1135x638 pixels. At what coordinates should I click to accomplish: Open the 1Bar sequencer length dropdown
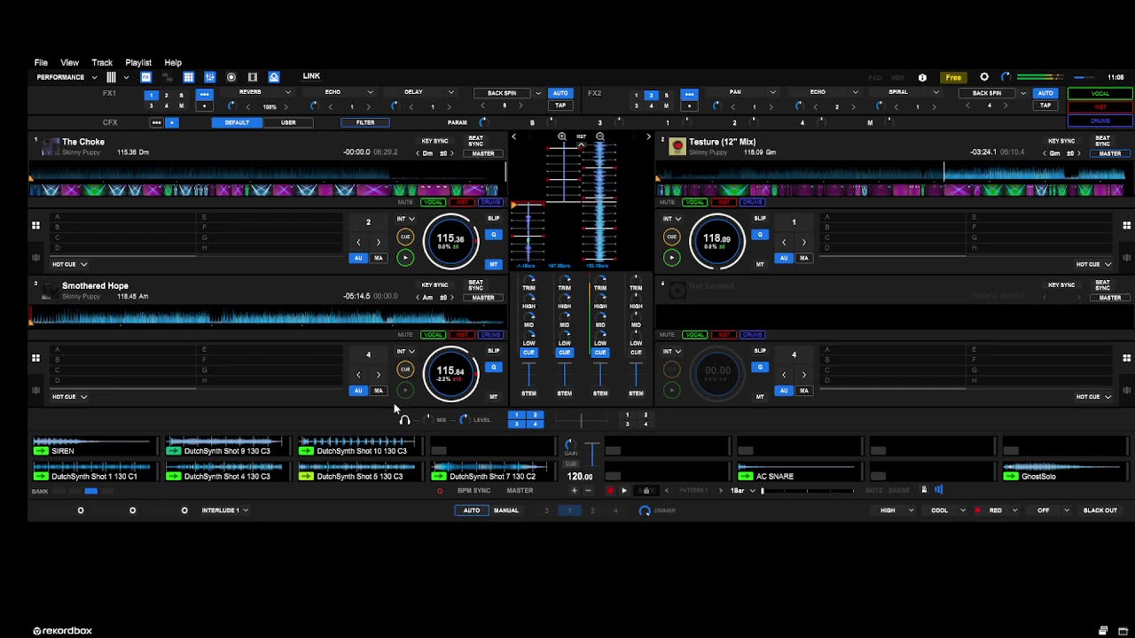pyautogui.click(x=741, y=490)
